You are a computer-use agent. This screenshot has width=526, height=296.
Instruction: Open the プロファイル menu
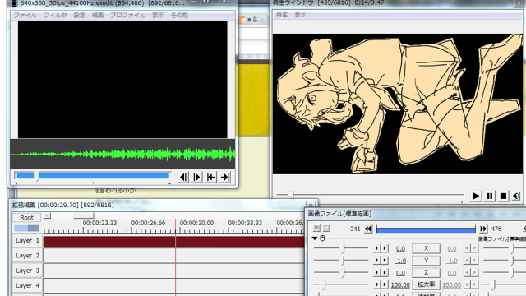127,15
